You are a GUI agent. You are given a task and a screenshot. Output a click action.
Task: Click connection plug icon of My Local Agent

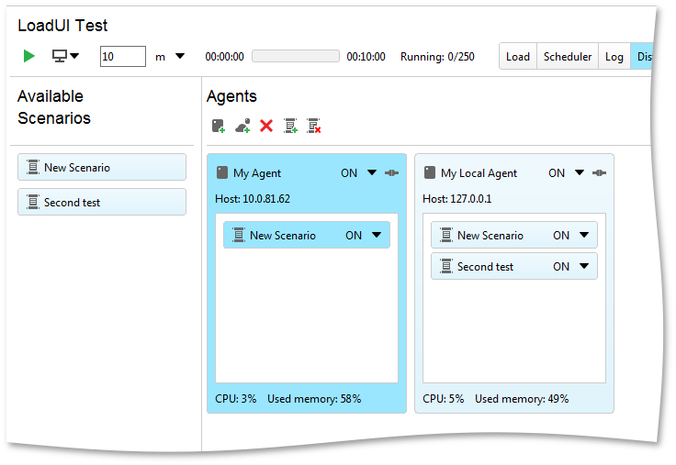pyautogui.click(x=599, y=173)
